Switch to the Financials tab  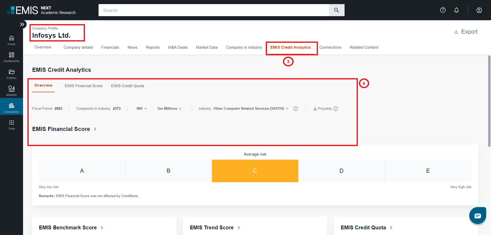(x=110, y=47)
